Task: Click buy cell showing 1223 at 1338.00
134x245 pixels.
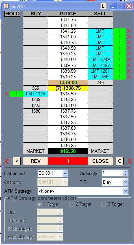Action: point(36,105)
